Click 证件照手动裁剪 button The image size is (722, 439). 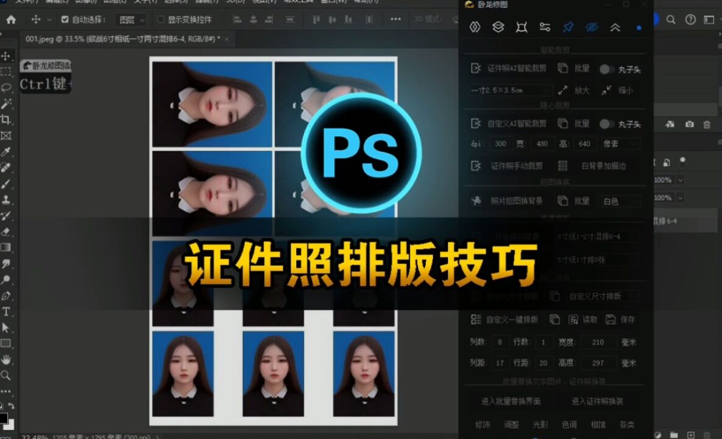click(x=507, y=166)
